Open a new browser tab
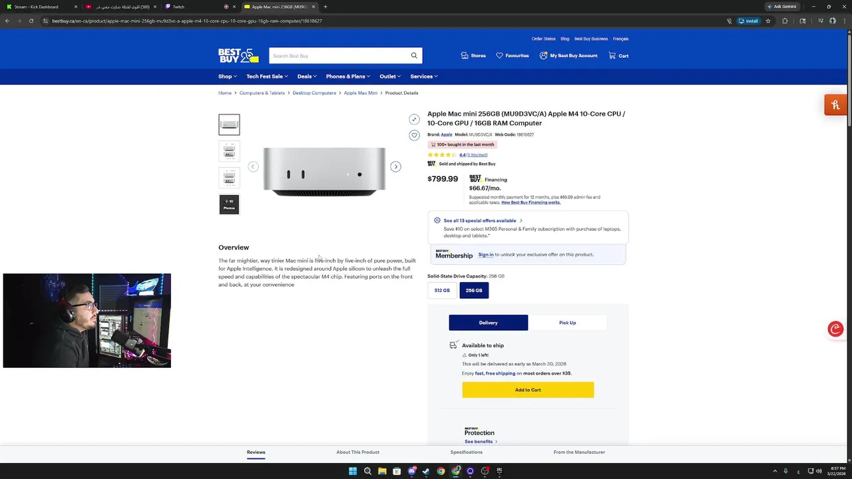The width and height of the screenshot is (852, 479). pyautogui.click(x=325, y=7)
